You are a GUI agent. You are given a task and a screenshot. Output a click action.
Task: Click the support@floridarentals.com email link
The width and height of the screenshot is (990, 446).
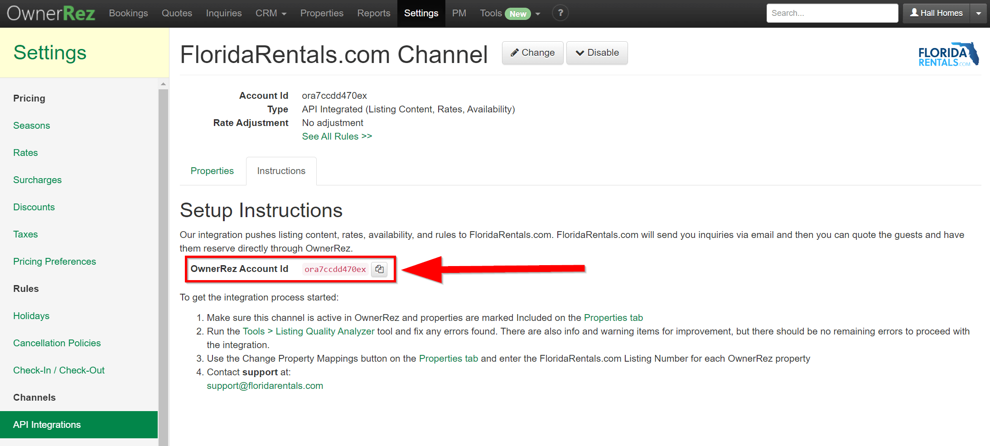(265, 386)
